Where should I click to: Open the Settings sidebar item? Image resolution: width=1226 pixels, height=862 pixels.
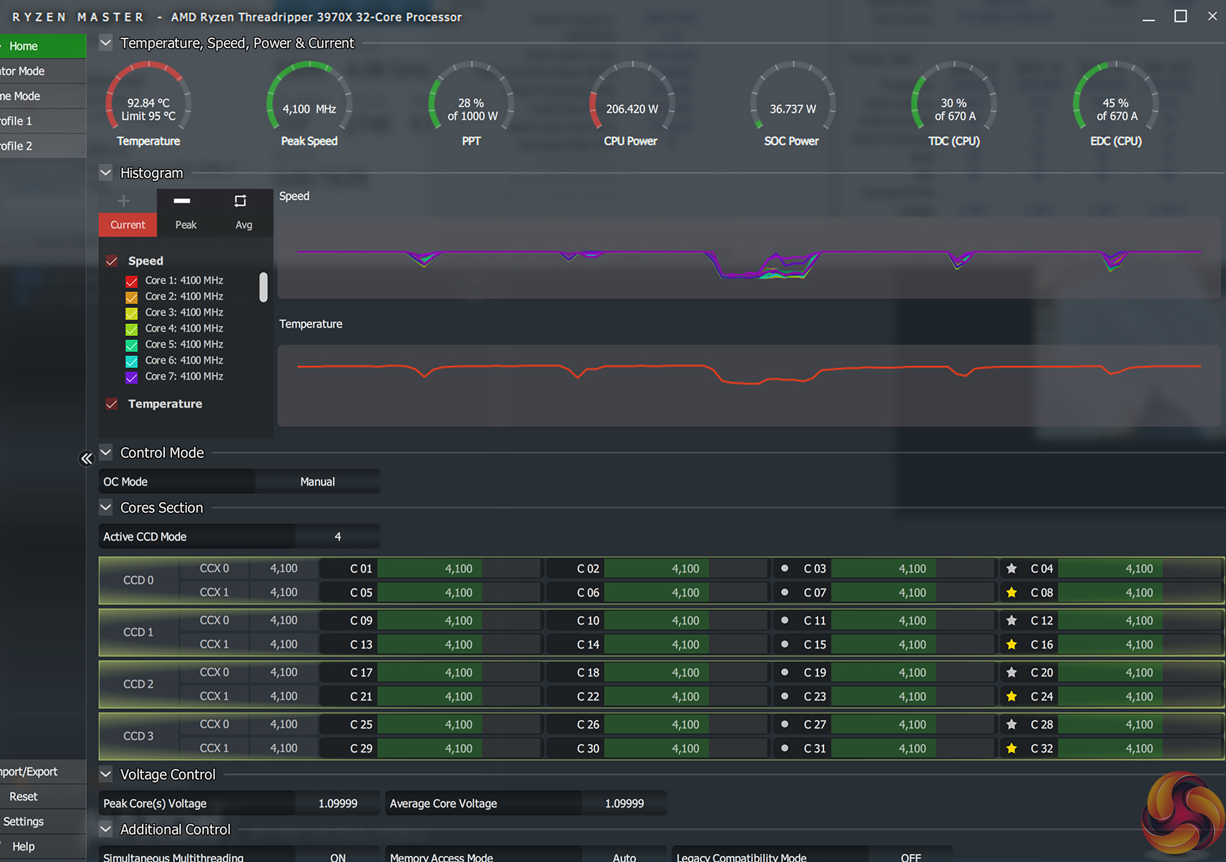click(24, 822)
